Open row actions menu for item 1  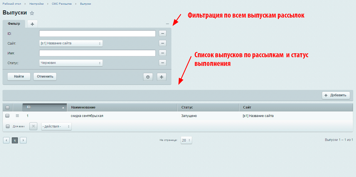(17, 116)
